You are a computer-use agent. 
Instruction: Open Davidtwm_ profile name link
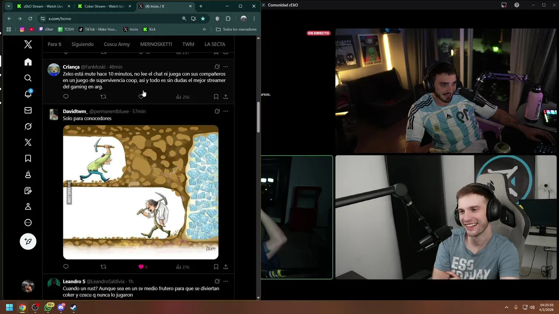coord(75,111)
